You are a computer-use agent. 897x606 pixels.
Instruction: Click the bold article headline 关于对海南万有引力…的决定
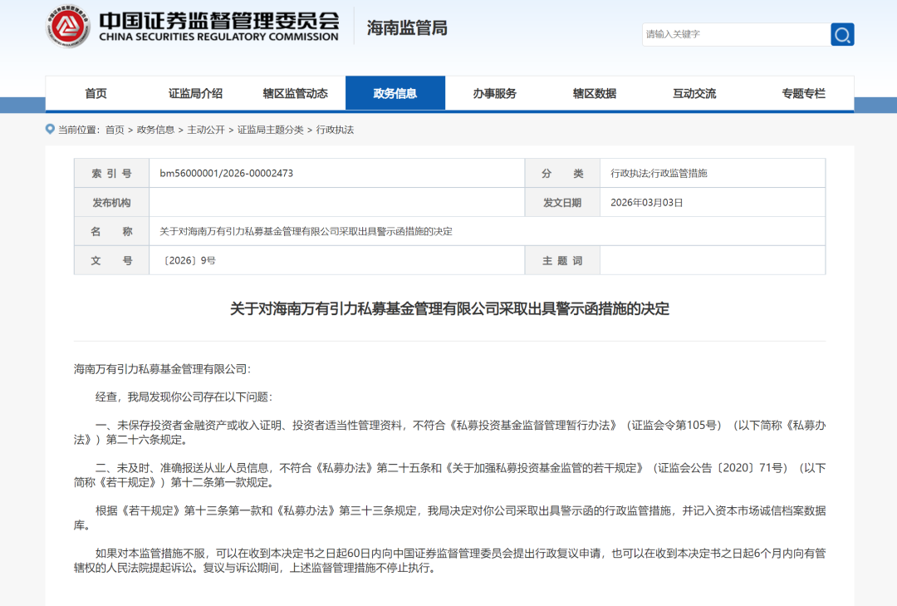click(449, 308)
